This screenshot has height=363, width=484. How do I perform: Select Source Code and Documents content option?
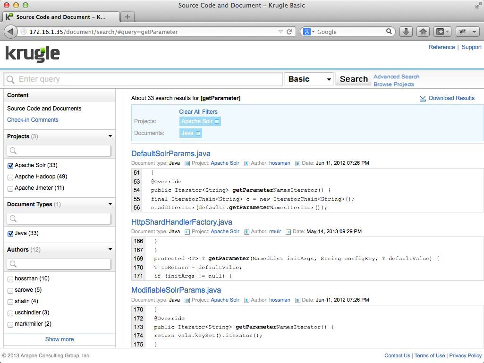44,109
